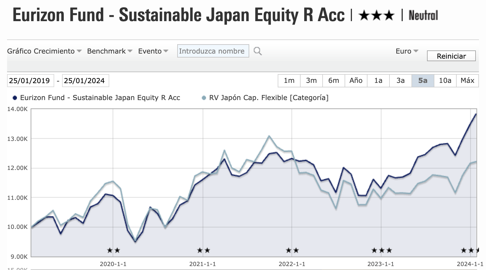Select the 10a period tab
Image resolution: width=486 pixels, height=270 pixels.
(445, 81)
